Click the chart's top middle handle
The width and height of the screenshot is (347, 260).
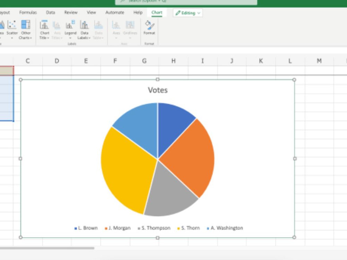coord(158,79)
